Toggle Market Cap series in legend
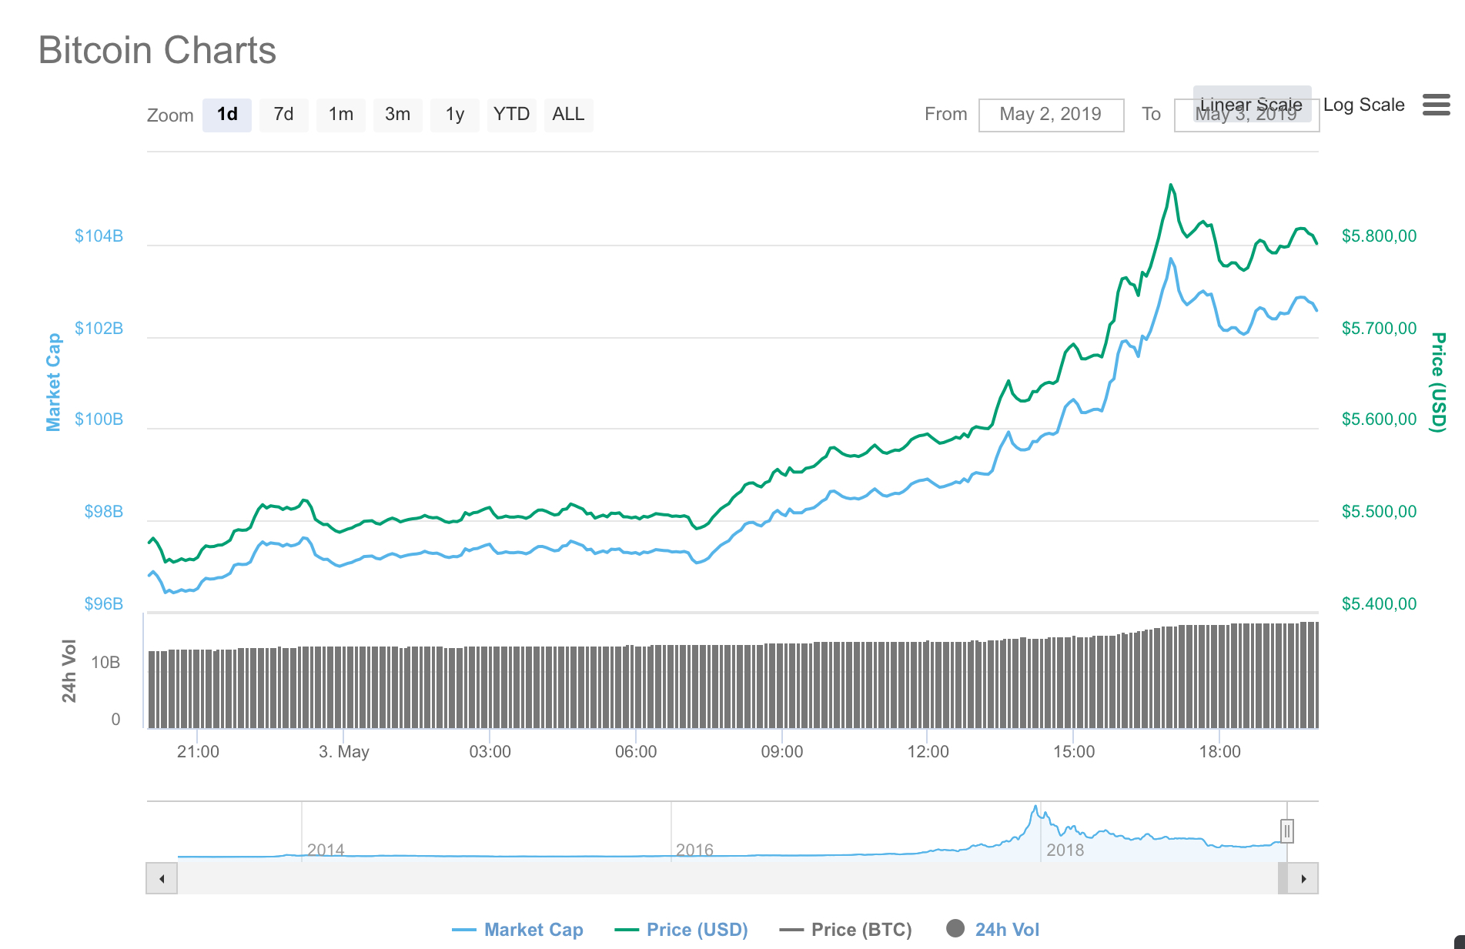Viewport: 1465px width, 949px height. point(517,930)
